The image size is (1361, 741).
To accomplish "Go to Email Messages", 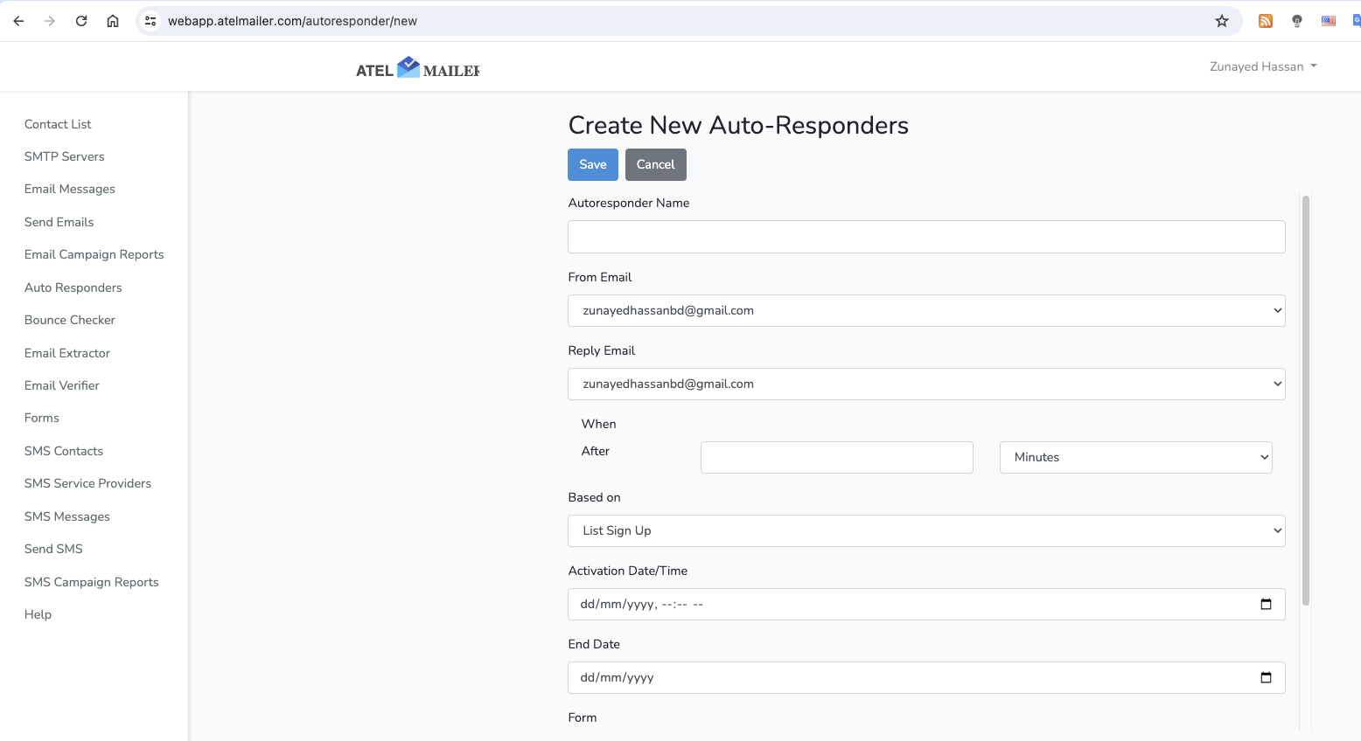I will pyautogui.click(x=70, y=189).
